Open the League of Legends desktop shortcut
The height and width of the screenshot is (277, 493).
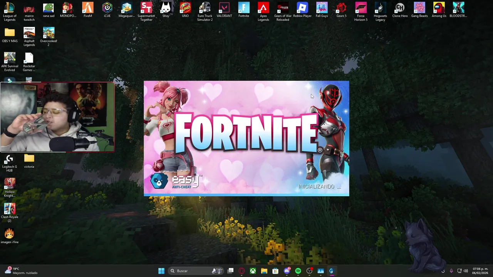(x=10, y=12)
